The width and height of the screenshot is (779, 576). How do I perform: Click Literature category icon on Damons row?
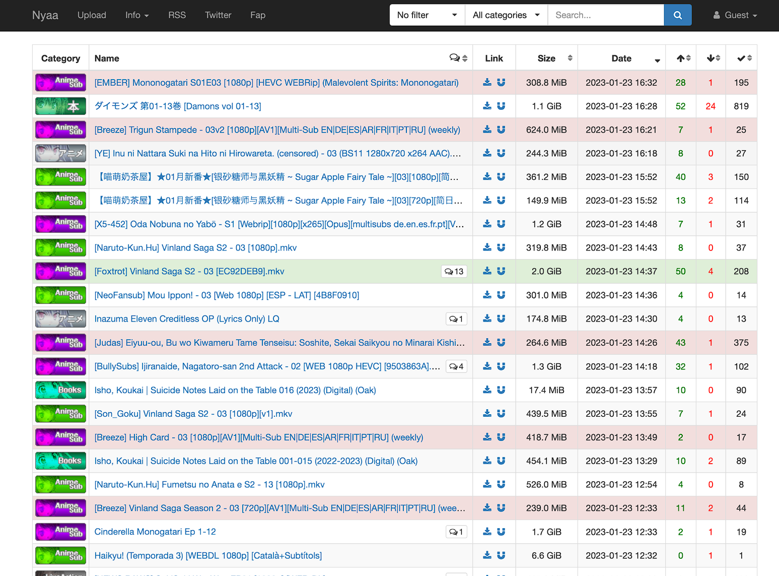[60, 106]
